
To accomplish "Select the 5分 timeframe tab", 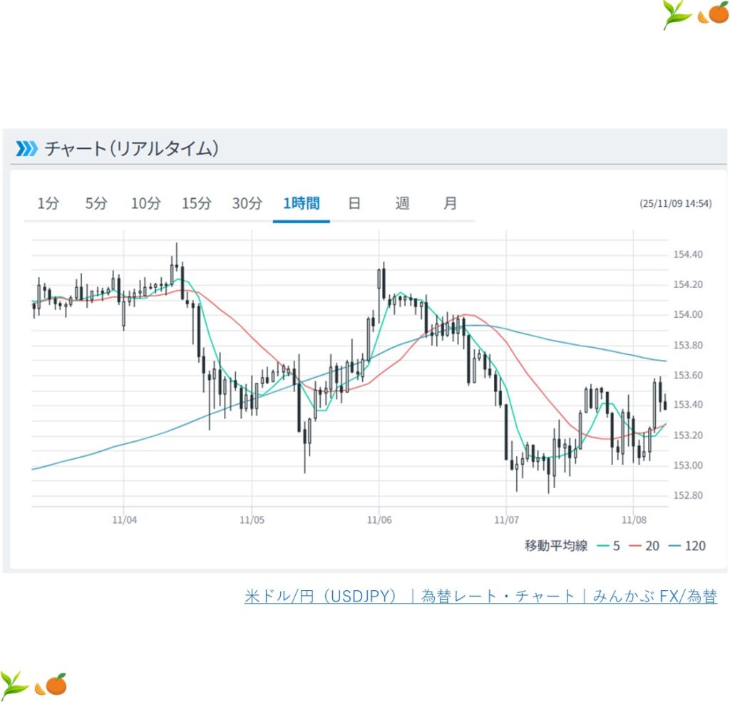I will 96,203.
